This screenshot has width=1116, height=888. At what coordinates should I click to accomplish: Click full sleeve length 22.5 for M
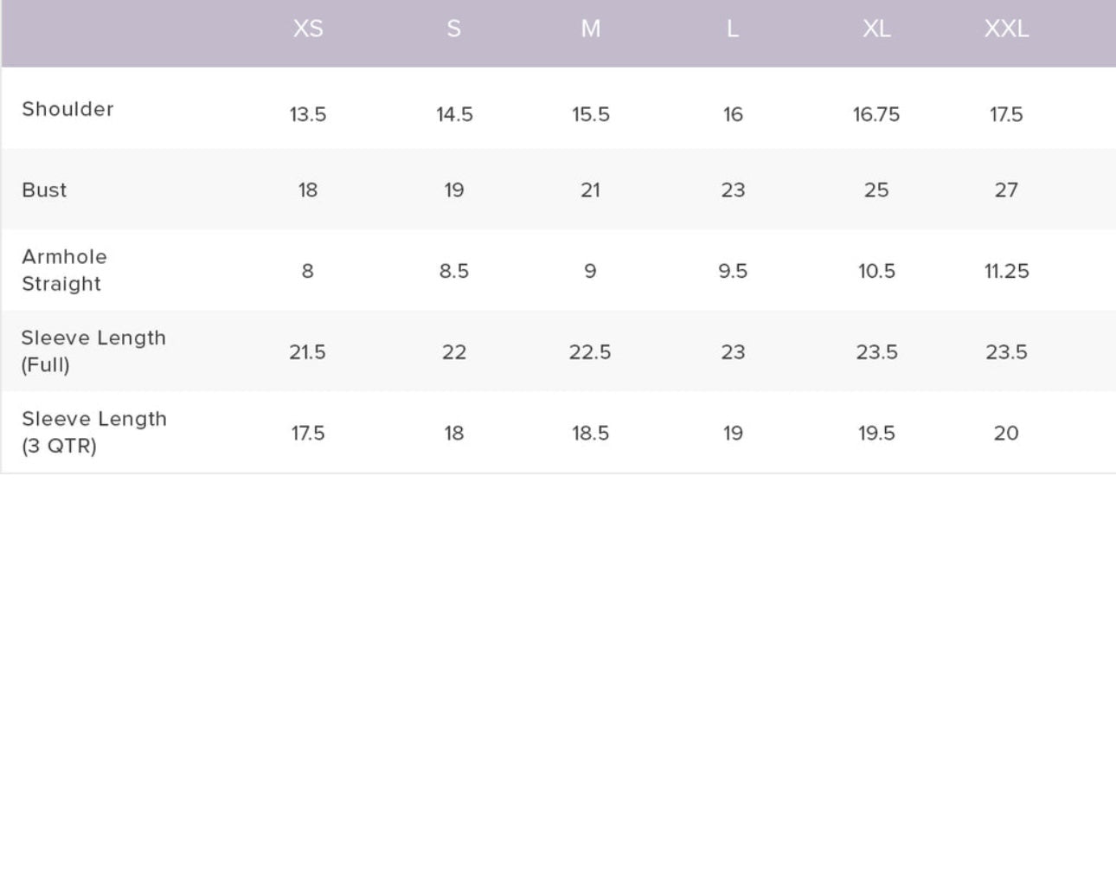(590, 352)
